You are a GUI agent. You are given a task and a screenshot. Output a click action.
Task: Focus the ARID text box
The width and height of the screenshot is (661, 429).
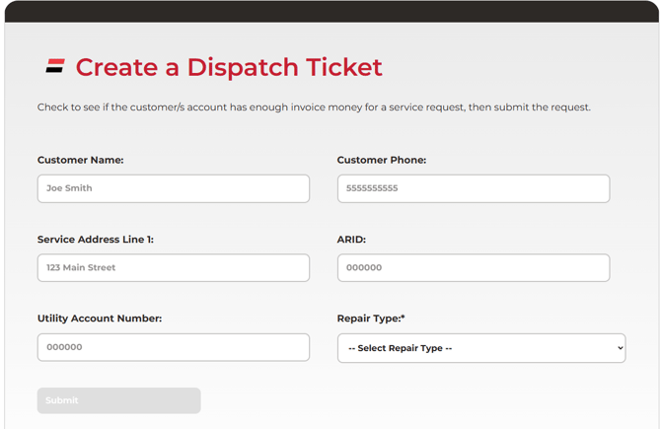click(474, 267)
